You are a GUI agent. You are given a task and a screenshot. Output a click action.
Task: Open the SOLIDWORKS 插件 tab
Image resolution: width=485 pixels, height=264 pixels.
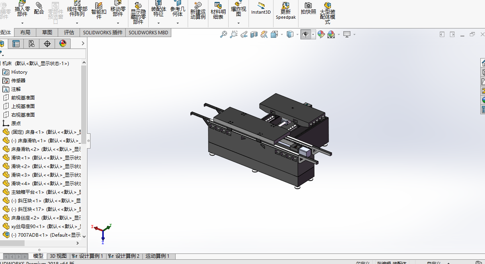click(x=103, y=33)
